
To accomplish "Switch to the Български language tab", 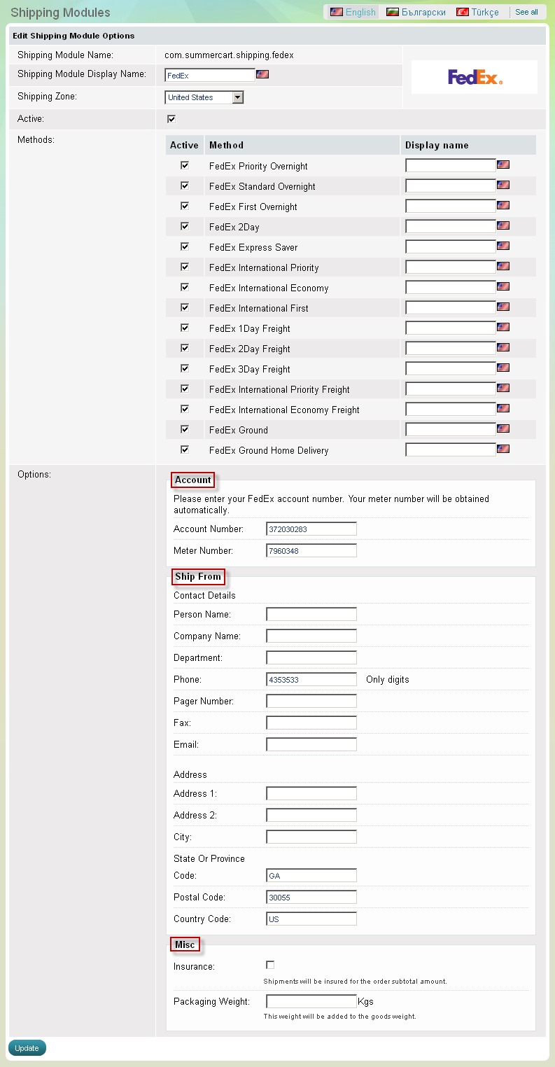I will (x=416, y=12).
